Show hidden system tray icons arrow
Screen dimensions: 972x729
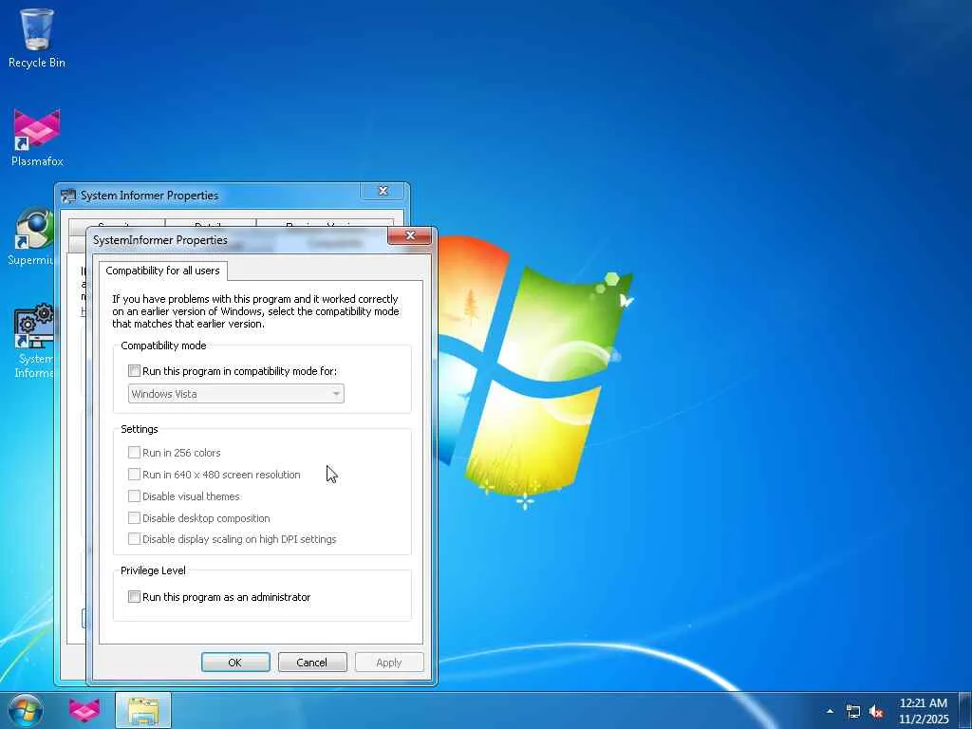(x=830, y=711)
